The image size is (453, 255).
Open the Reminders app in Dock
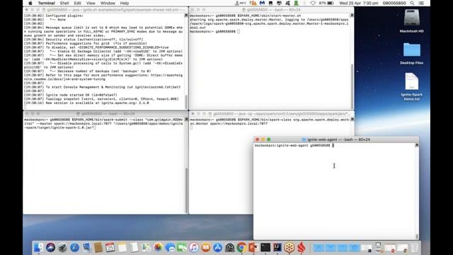(134, 247)
